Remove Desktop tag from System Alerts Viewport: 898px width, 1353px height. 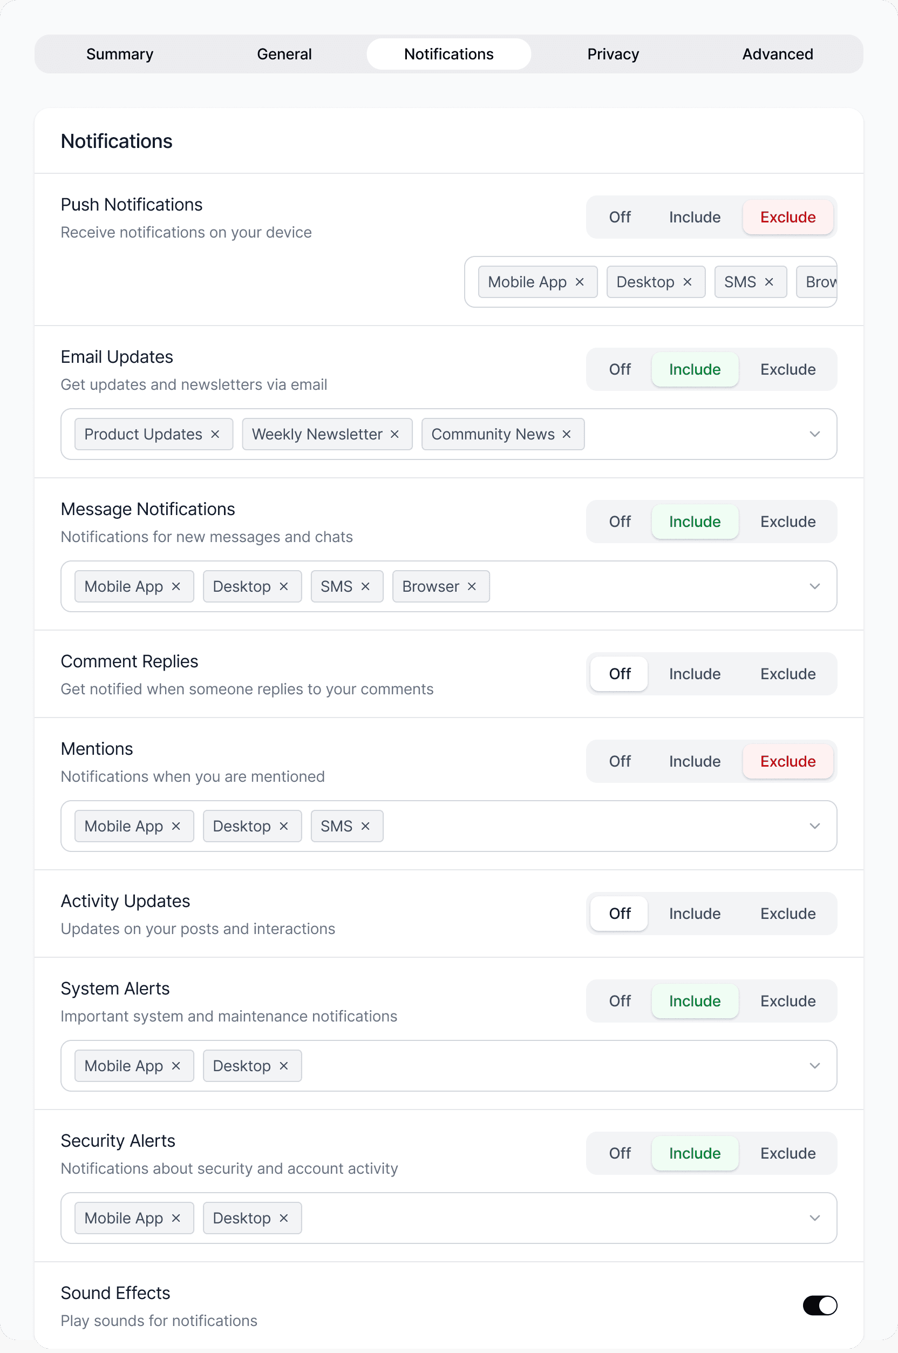[283, 1066]
